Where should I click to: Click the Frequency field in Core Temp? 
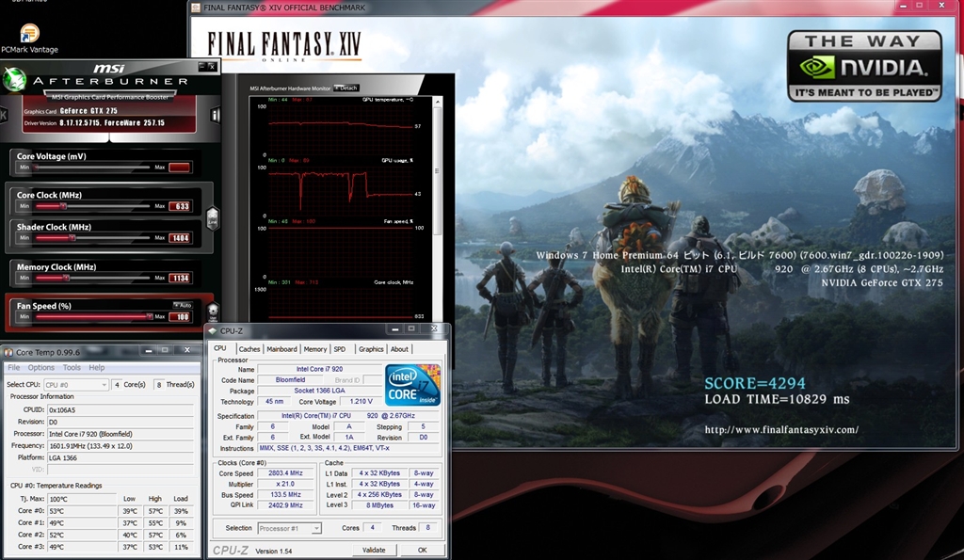(x=120, y=446)
